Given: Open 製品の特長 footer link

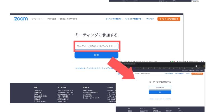Looking at the screenshot, I should (38, 98).
